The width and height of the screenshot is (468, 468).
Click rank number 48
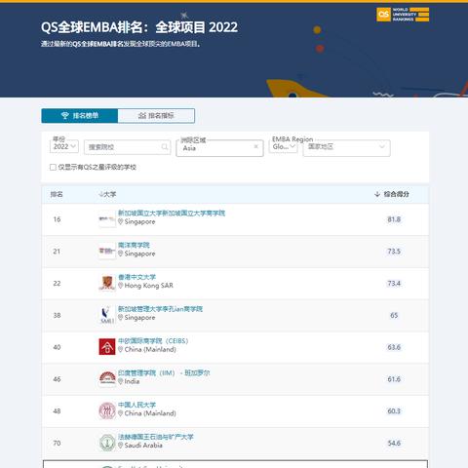(x=57, y=411)
